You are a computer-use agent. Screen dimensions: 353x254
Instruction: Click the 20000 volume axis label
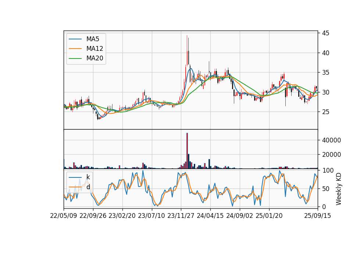click(x=331, y=155)
